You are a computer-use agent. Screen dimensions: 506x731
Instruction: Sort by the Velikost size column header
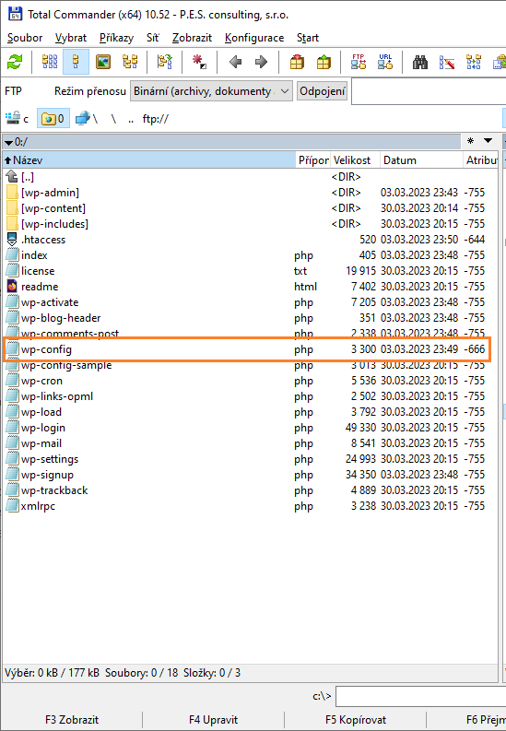tap(356, 159)
